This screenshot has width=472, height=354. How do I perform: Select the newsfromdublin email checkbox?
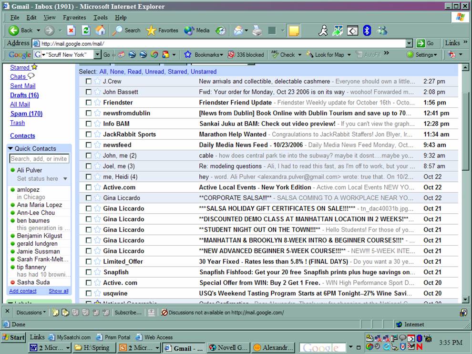89,113
